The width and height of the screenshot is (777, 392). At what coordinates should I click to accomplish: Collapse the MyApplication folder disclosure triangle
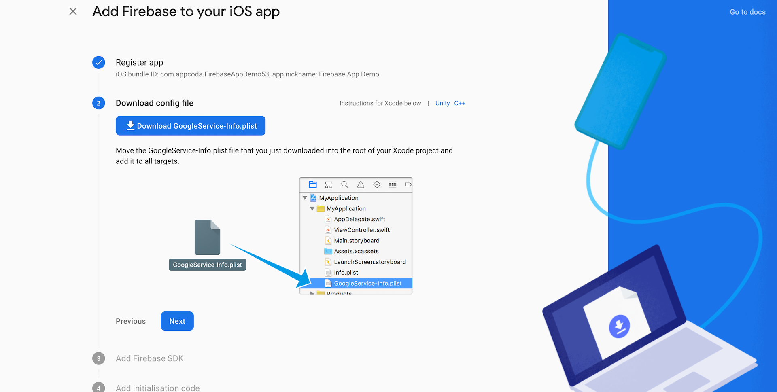click(312, 209)
